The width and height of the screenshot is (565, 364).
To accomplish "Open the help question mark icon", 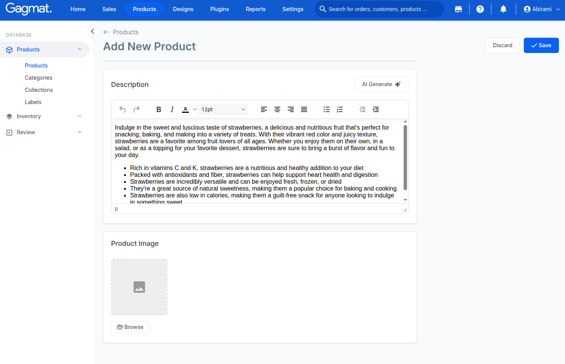I will click(x=480, y=9).
